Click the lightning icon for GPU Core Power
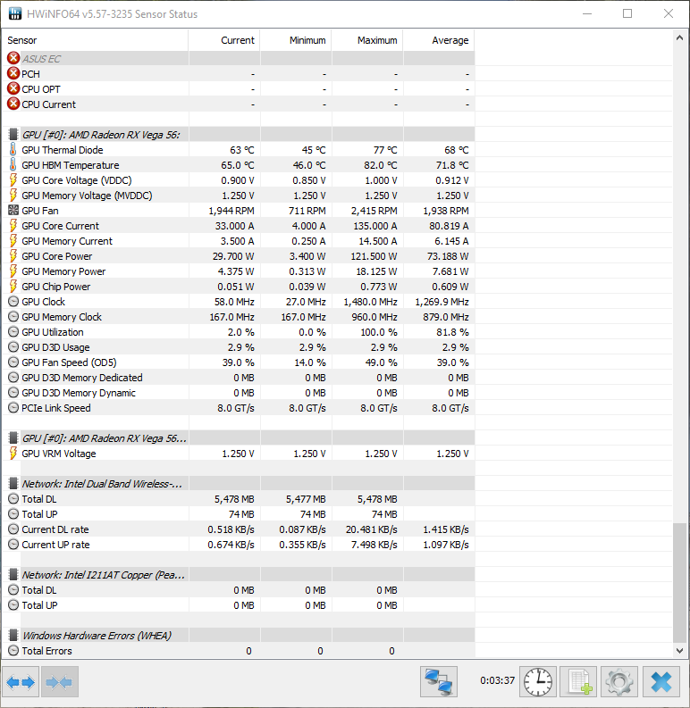690x708 pixels. [13, 256]
